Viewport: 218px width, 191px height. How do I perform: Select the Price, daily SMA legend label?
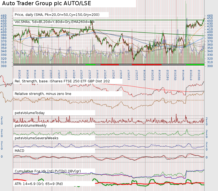(57, 15)
